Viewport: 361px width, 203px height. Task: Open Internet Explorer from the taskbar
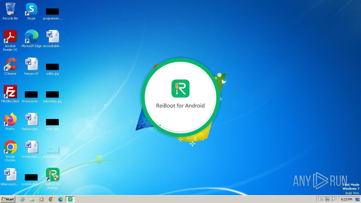pos(22,199)
